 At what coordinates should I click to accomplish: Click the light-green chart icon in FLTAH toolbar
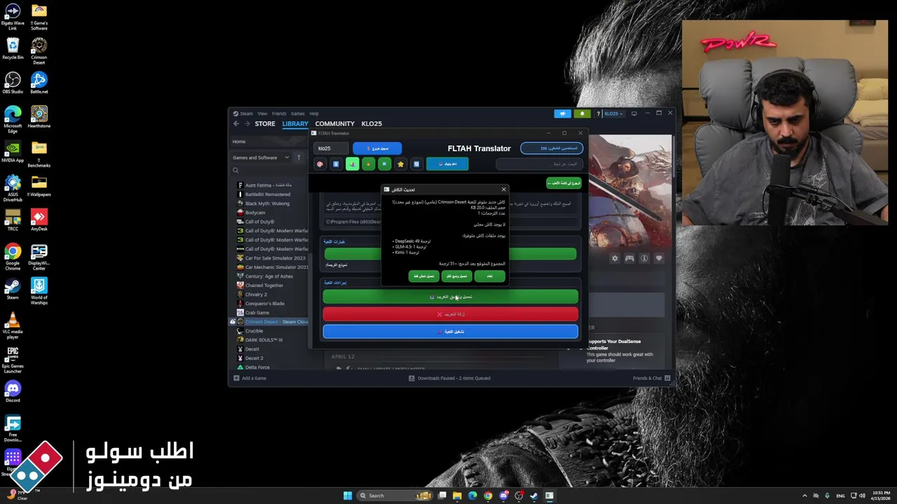352,164
